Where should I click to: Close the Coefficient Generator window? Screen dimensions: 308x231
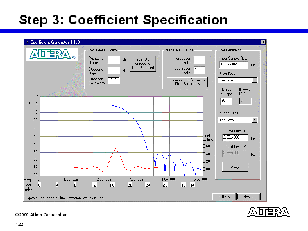pos(262,42)
